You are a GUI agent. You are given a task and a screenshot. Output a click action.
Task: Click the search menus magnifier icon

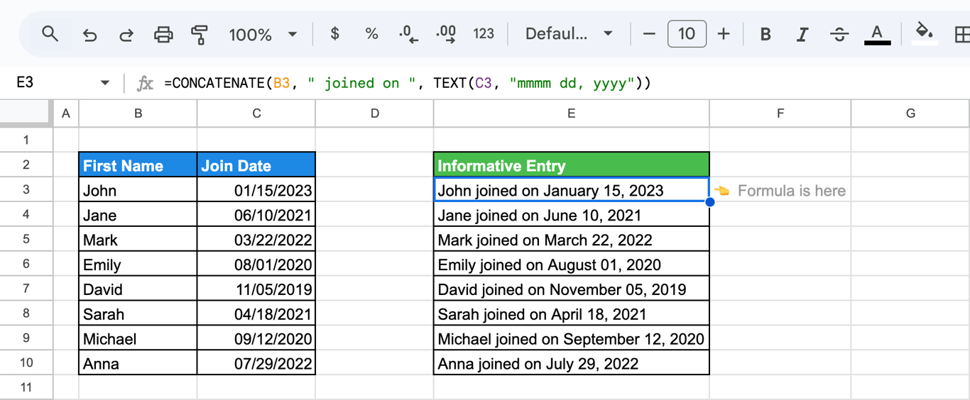[x=50, y=34]
